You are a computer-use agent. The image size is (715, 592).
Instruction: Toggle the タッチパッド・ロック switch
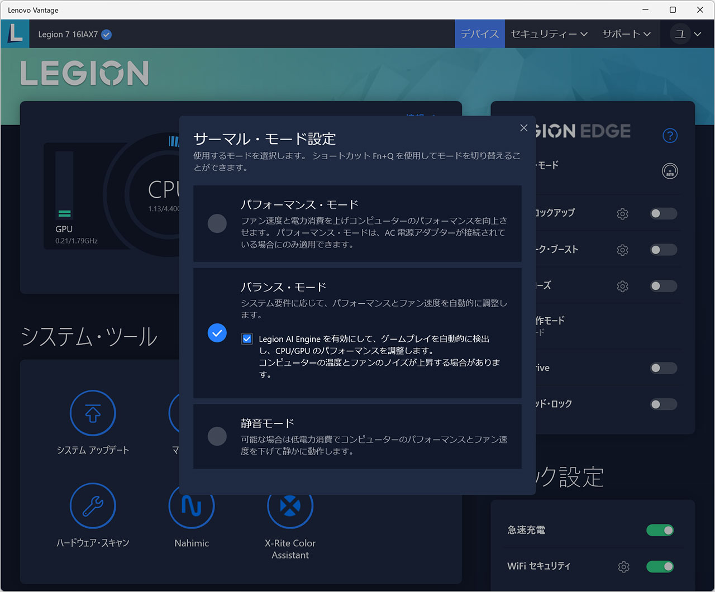pyautogui.click(x=664, y=404)
